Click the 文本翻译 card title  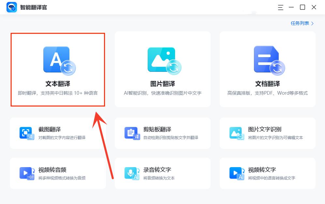[57, 83]
